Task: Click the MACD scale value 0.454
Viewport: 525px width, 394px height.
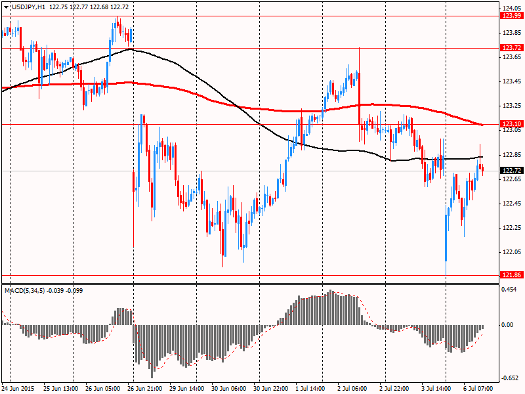Action: (509, 290)
